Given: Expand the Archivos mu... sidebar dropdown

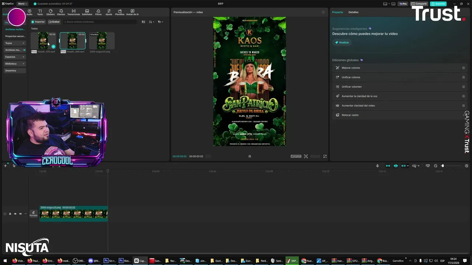Looking at the screenshot, I should (x=15, y=50).
